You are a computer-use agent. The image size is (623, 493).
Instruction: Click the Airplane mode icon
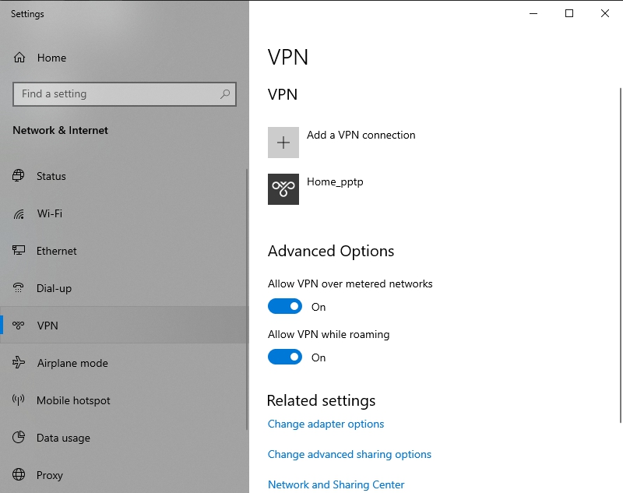coord(19,363)
